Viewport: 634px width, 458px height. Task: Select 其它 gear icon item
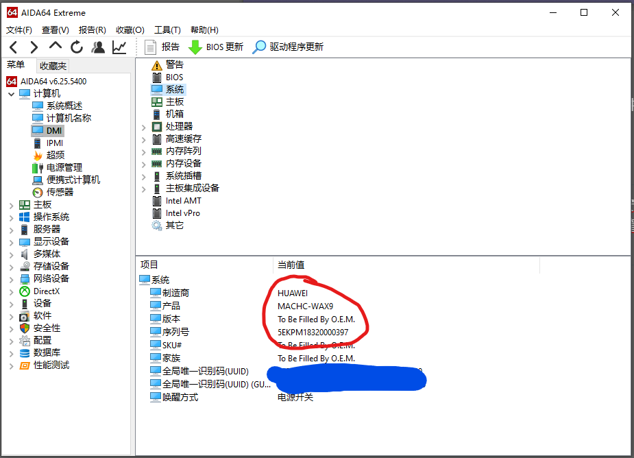click(x=167, y=226)
